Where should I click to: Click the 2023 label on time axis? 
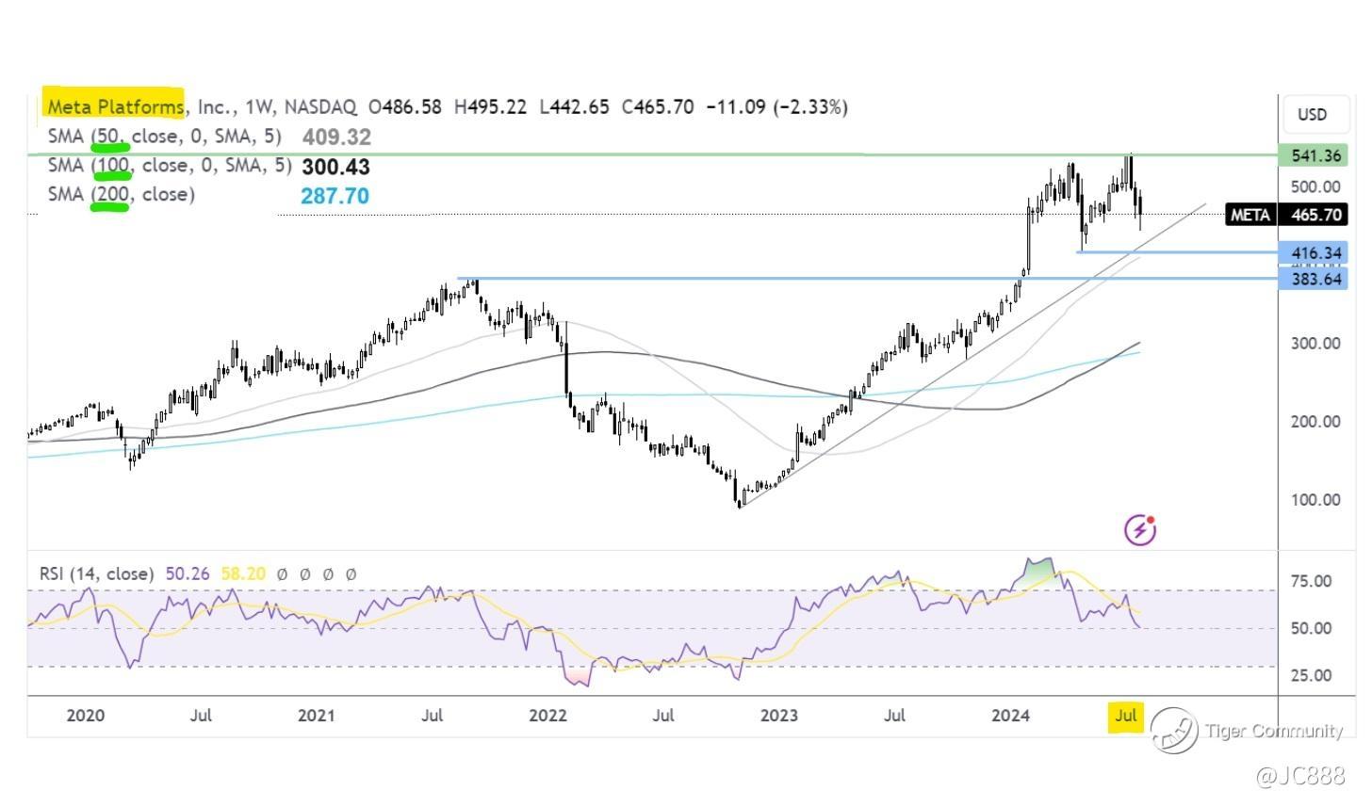click(x=779, y=715)
